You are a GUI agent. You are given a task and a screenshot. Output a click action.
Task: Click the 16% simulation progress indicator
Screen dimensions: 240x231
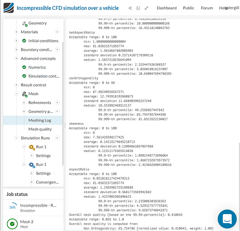13,207
